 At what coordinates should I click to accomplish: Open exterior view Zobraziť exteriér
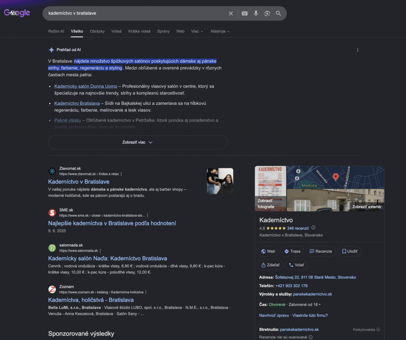pos(335,200)
